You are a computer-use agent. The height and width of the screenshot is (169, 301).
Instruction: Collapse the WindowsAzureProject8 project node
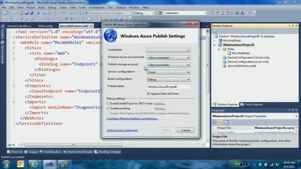[x=214, y=45]
